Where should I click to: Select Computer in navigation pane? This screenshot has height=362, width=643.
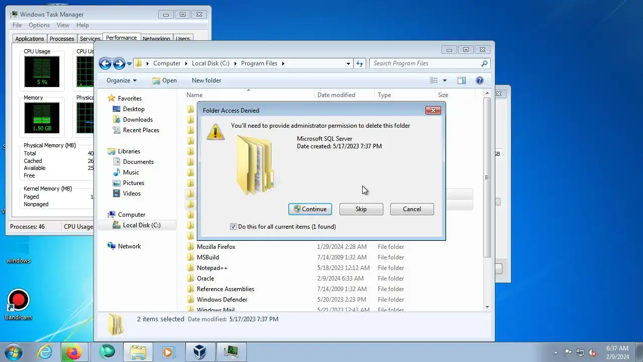[132, 215]
